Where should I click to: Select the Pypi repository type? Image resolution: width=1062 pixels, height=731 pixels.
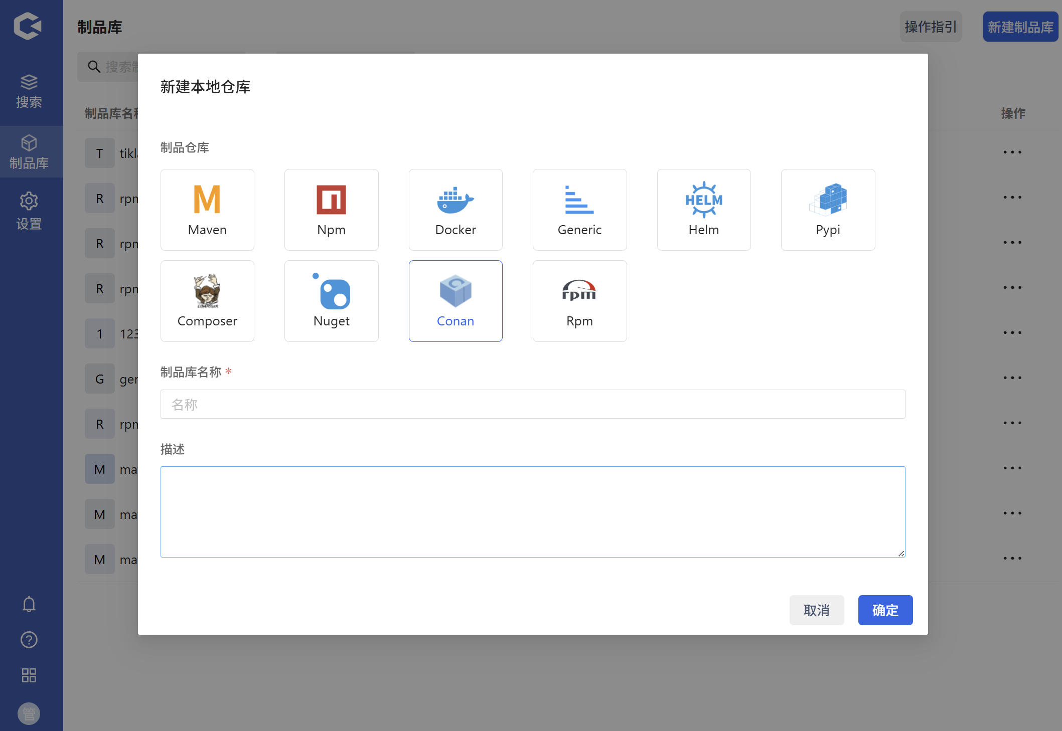(828, 210)
